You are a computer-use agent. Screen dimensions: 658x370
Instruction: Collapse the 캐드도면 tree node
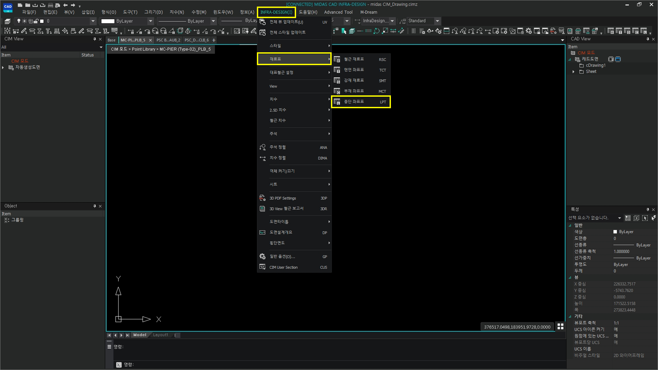tap(570, 59)
